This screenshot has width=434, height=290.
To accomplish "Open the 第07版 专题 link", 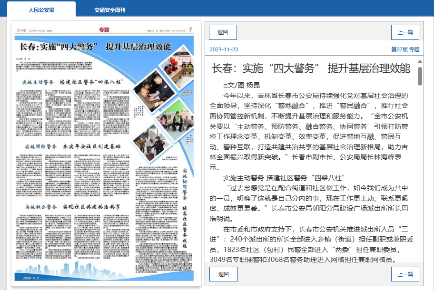I will click(405, 49).
